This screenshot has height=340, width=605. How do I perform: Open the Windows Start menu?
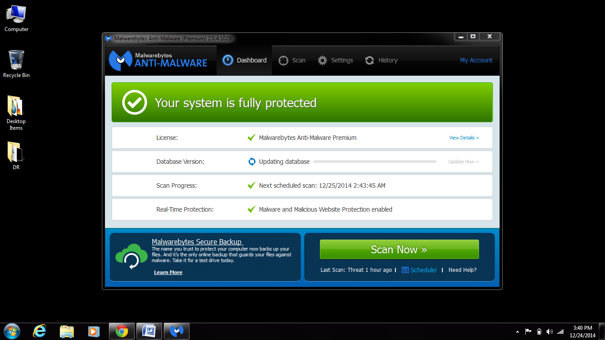(12, 331)
